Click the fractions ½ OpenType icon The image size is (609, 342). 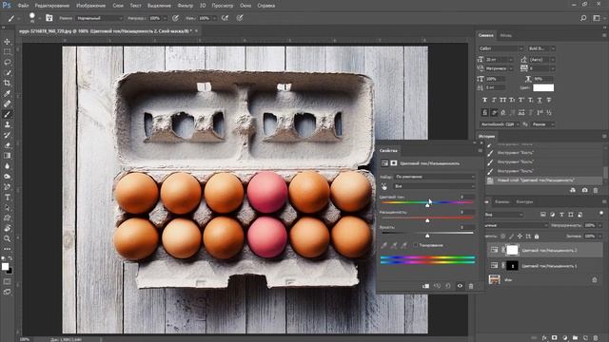549,112
